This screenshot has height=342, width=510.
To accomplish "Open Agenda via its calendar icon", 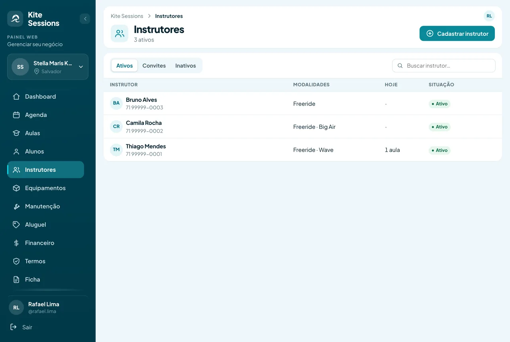I will pyautogui.click(x=16, y=115).
